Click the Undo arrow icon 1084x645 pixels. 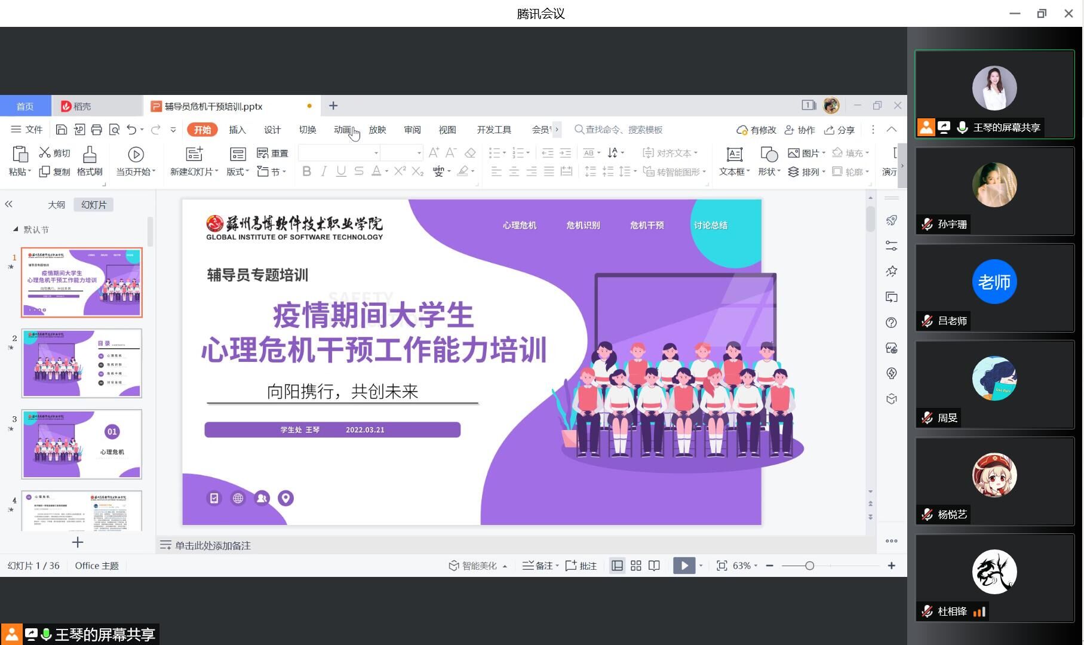pyautogui.click(x=131, y=130)
